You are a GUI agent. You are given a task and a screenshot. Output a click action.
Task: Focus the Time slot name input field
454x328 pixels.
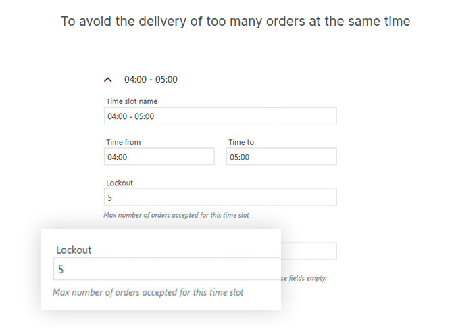(221, 116)
